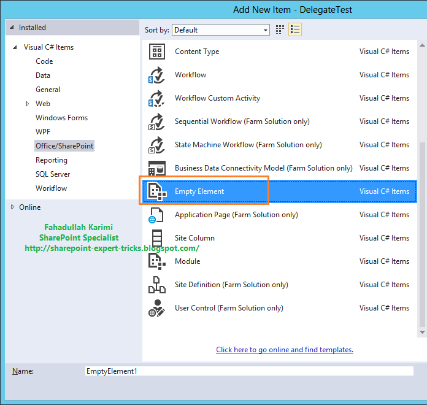Select 'Site Definition (Farm Solution only)' name
This screenshot has width=427, height=405.
click(x=231, y=285)
